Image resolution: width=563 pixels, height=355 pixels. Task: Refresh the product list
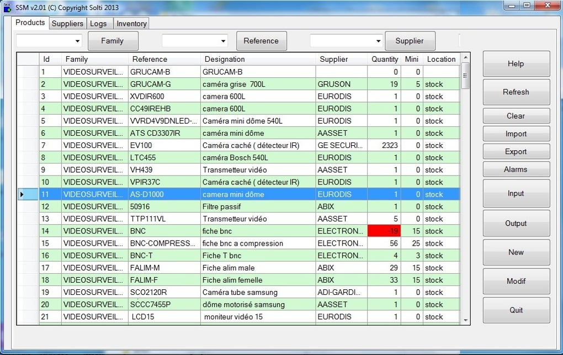516,92
